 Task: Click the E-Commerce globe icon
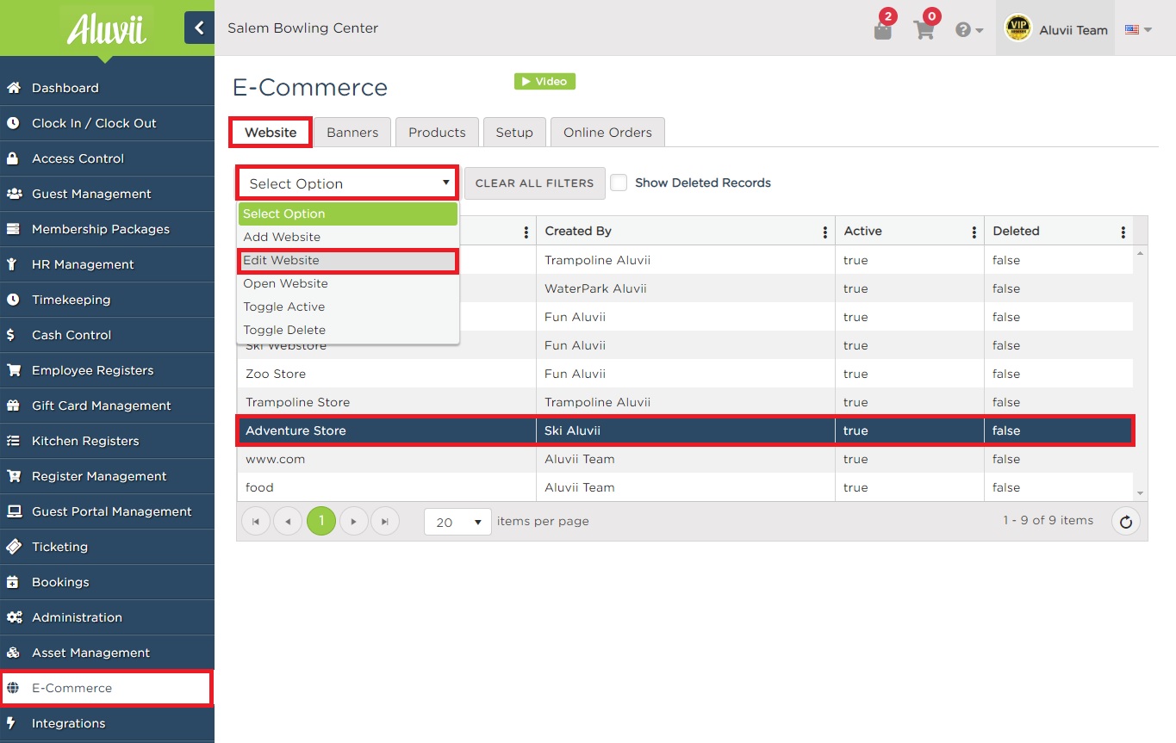(13, 688)
